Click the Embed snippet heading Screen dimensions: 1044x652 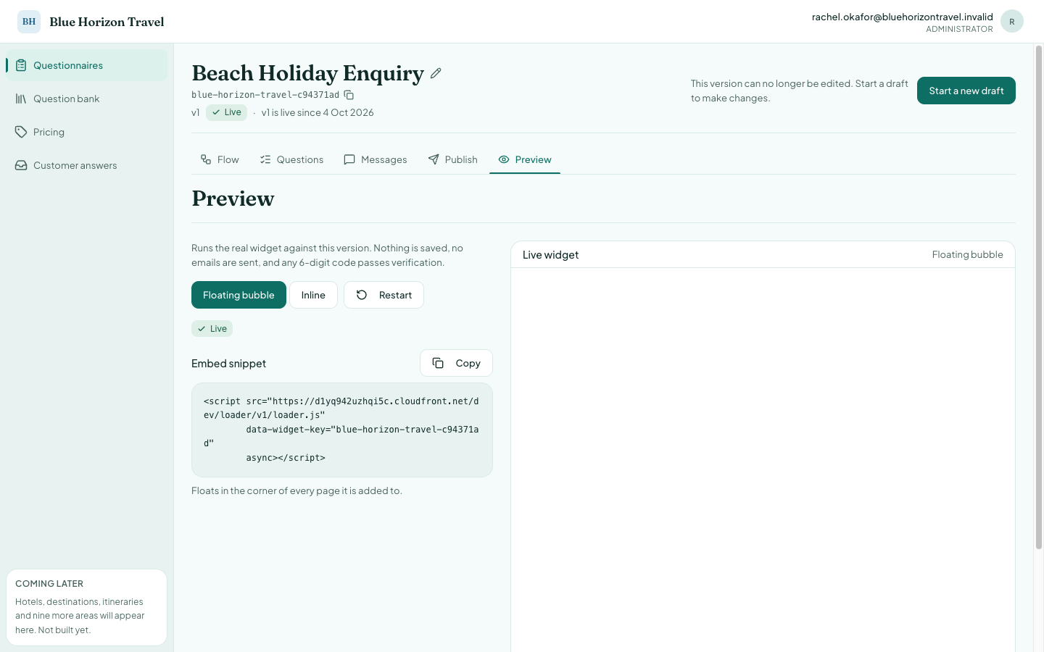(228, 364)
